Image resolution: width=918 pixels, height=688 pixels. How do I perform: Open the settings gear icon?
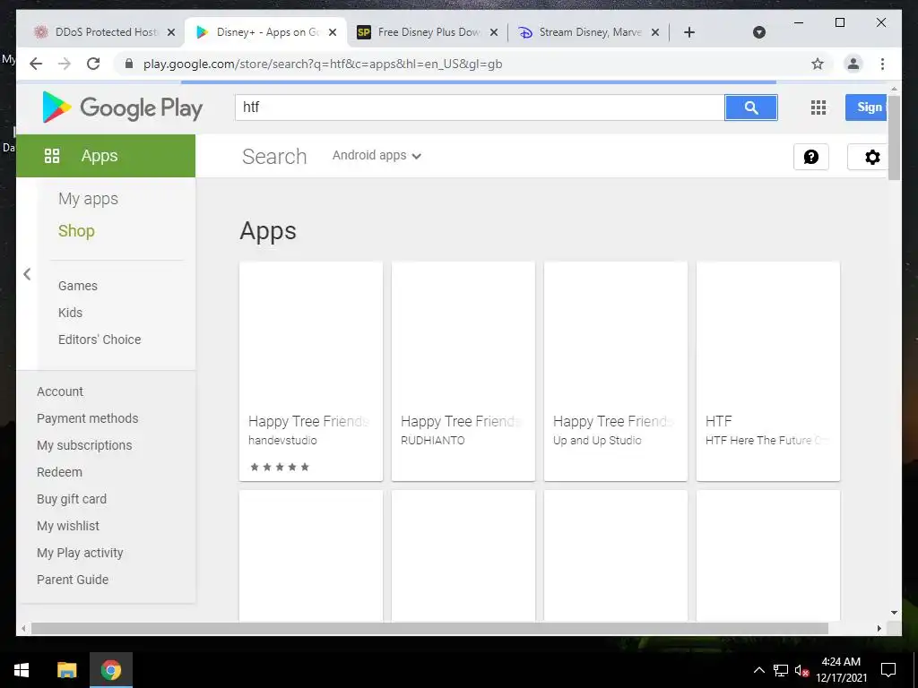coord(871,157)
